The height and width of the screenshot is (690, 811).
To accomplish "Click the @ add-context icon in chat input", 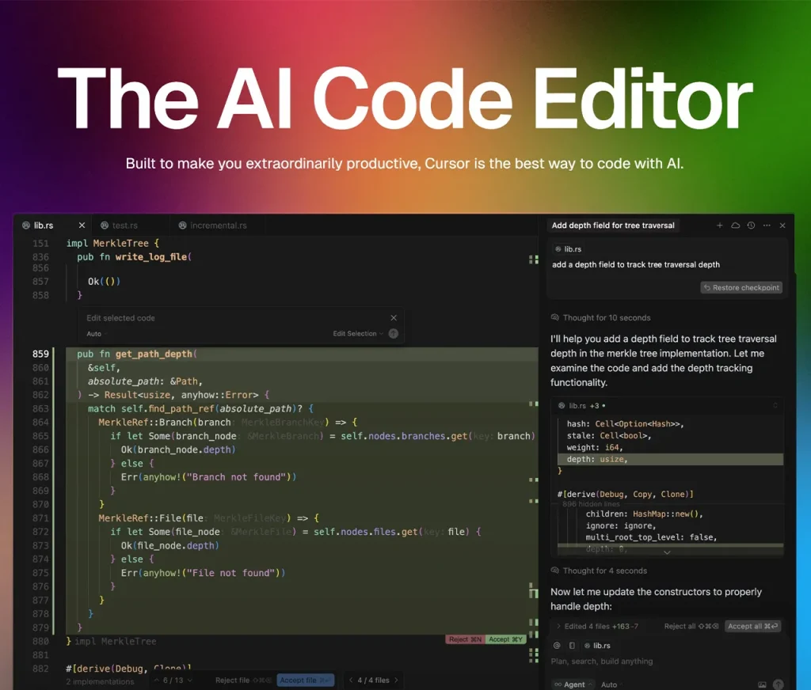I will click(x=557, y=646).
